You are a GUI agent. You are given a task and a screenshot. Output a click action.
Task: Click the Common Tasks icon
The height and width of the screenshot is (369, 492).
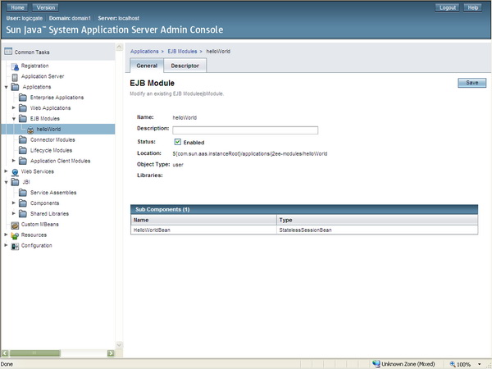point(8,51)
